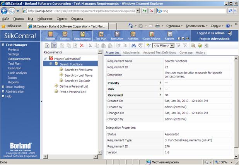Click the Избранное favorites star button
The width and height of the screenshot is (239, 165).
click(x=12, y=26)
